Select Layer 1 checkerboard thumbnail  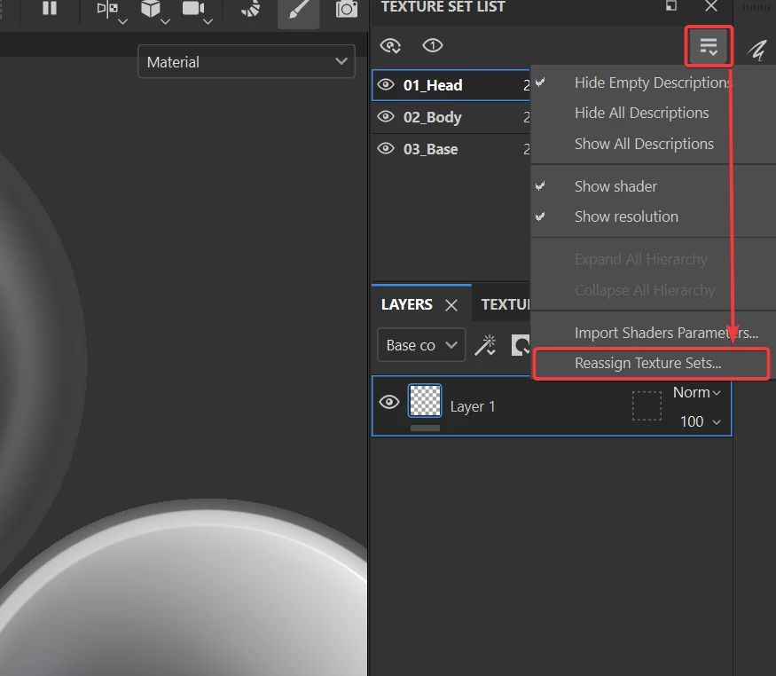tap(425, 400)
